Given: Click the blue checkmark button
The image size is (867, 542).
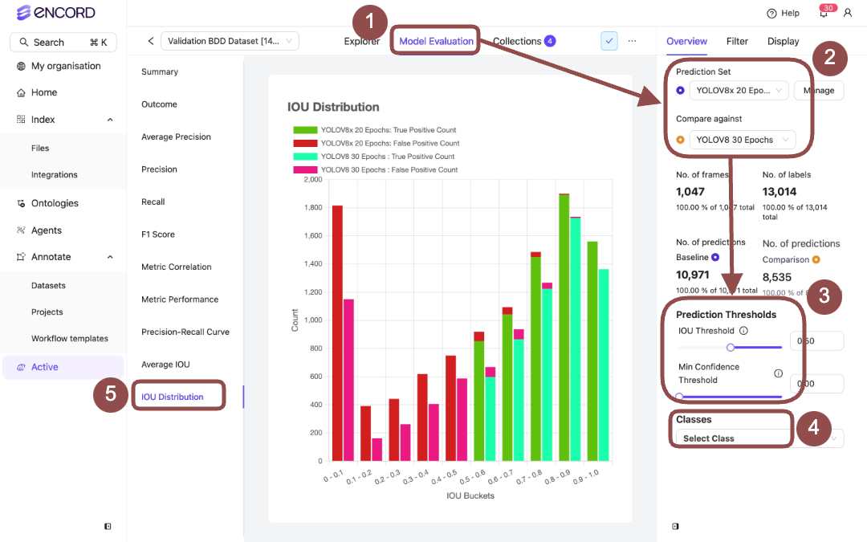Looking at the screenshot, I should tap(609, 41).
